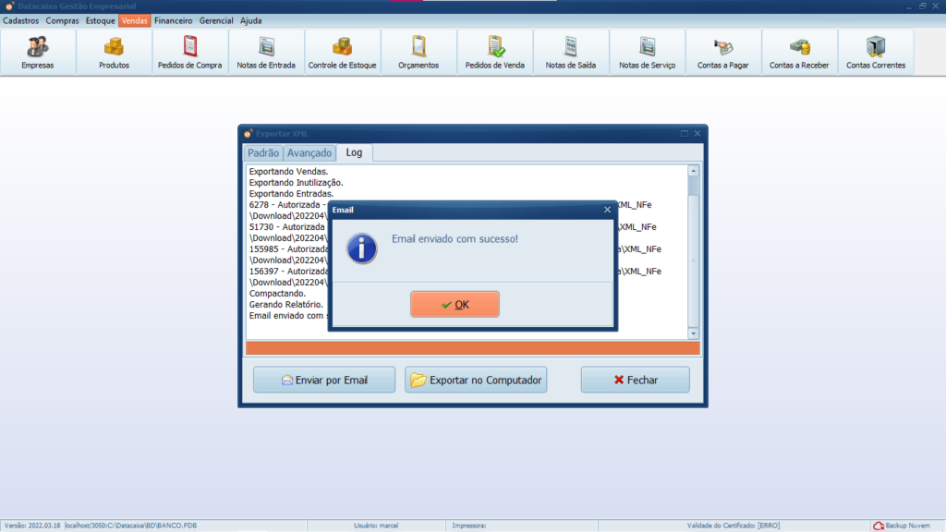Open Contas a Pagar
The image size is (946, 532).
click(x=722, y=52)
